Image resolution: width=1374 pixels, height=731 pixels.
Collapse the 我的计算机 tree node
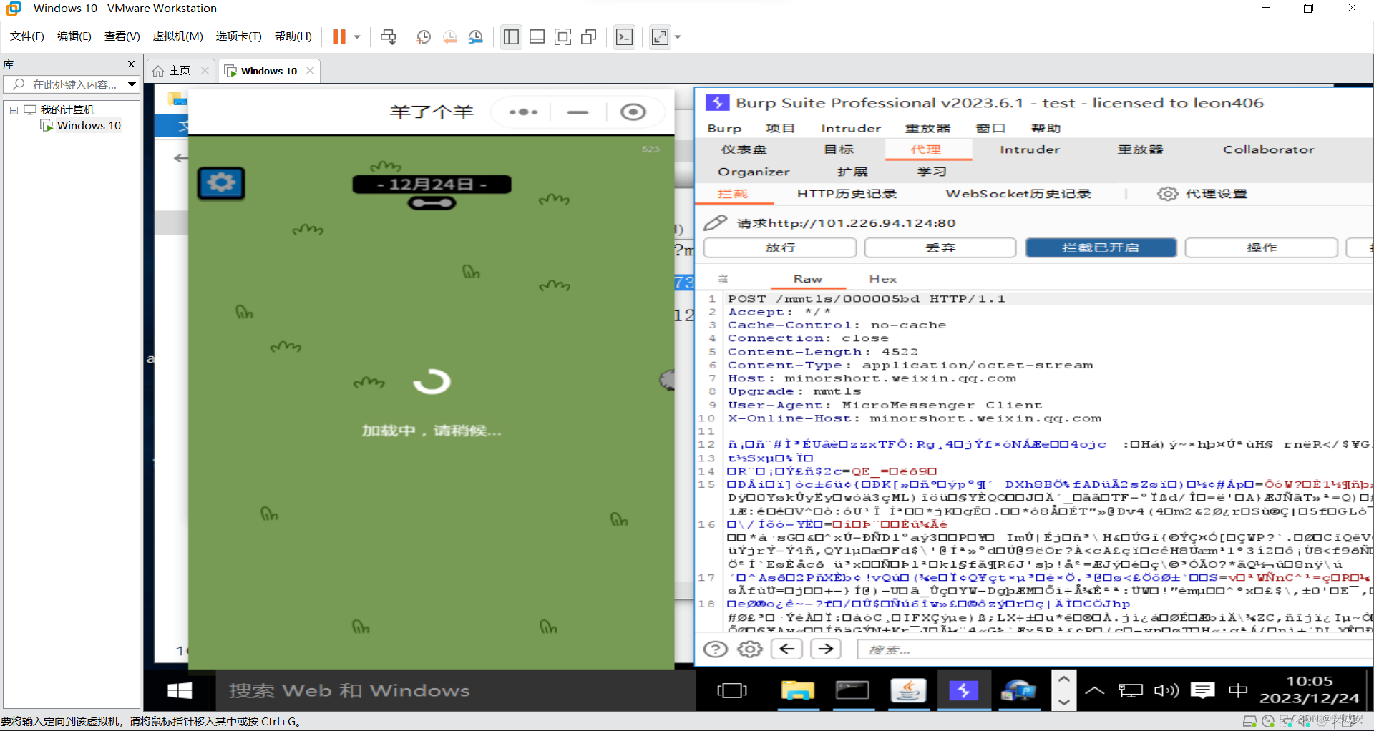(x=14, y=110)
